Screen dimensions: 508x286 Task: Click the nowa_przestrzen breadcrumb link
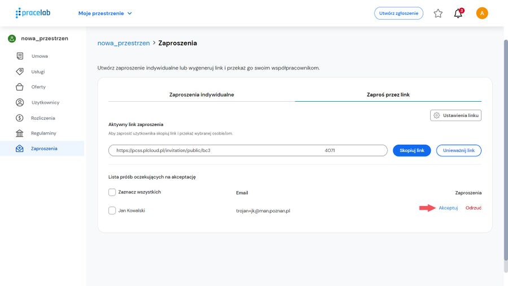(x=124, y=43)
